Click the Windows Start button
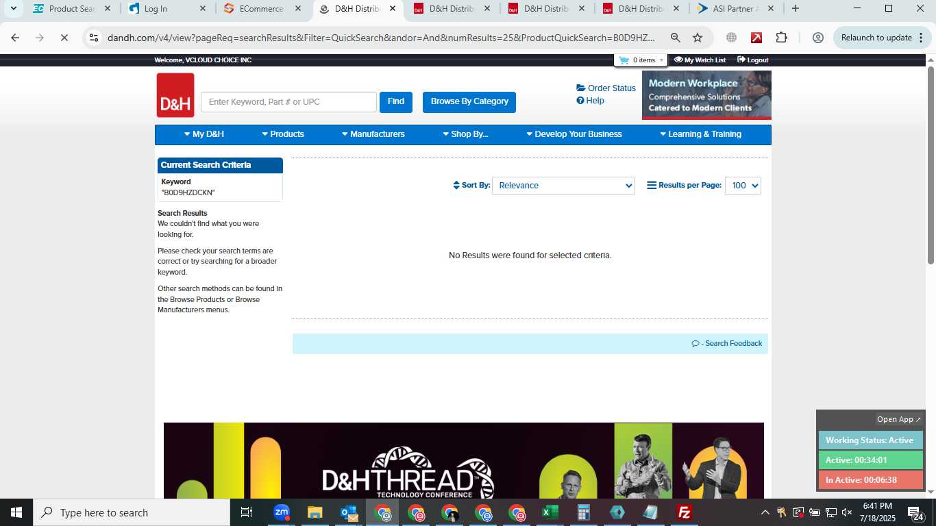This screenshot has width=936, height=526. (16, 512)
